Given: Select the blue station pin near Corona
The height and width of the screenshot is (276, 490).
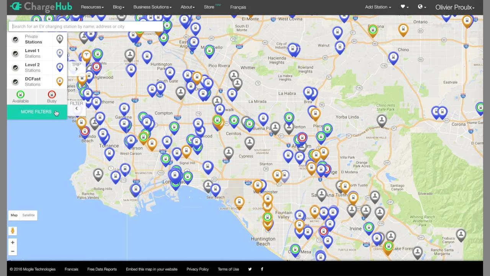Looking at the screenshot, I should pyautogui.click(x=442, y=113).
